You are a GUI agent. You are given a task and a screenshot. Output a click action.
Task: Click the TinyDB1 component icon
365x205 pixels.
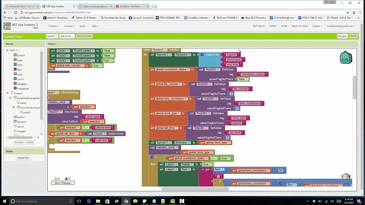[15, 131]
